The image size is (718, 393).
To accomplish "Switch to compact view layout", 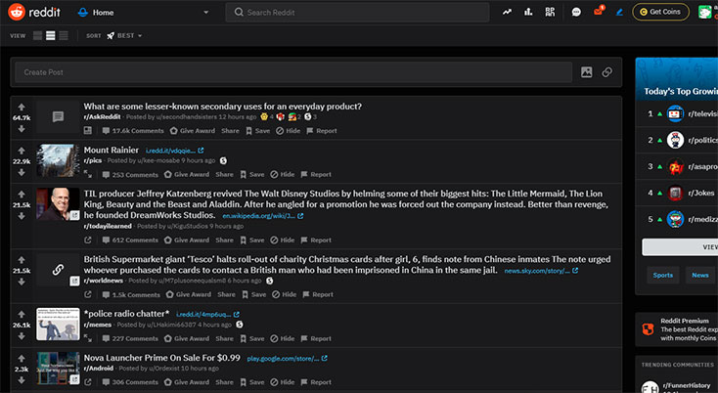I will tap(64, 35).
